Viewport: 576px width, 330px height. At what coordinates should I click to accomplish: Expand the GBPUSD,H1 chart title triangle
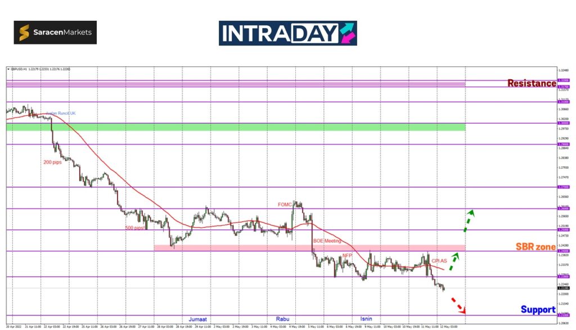pyautogui.click(x=8, y=69)
